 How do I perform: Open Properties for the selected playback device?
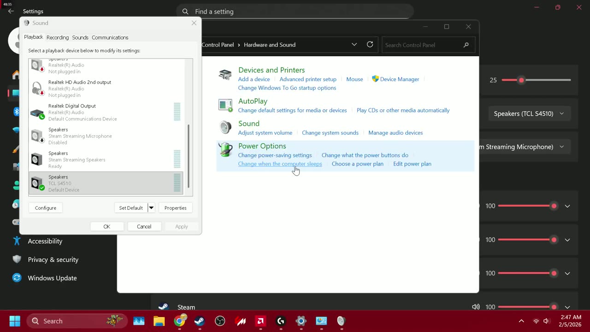(x=176, y=208)
